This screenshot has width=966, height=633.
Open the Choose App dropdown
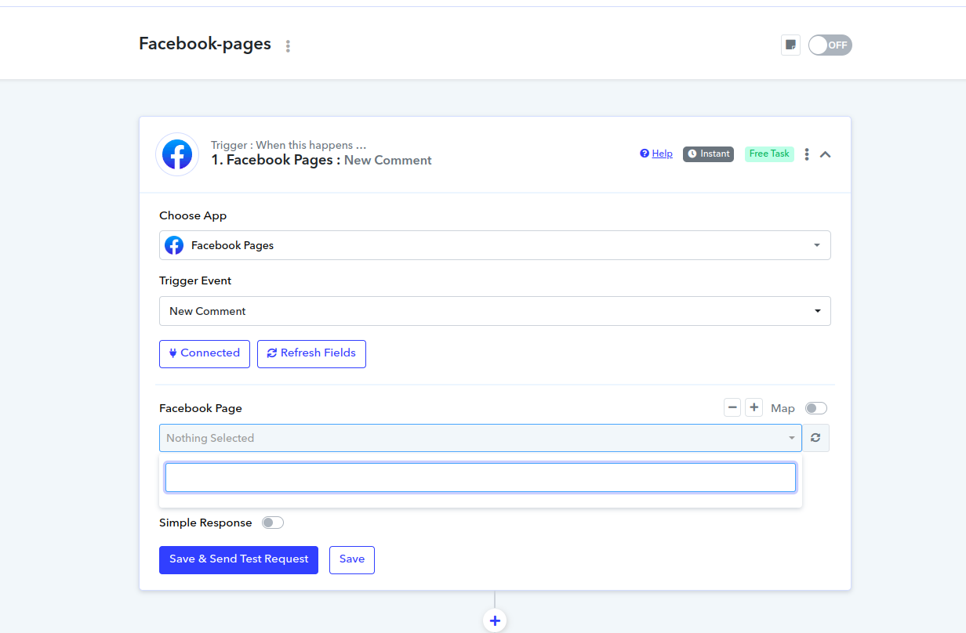click(x=495, y=245)
